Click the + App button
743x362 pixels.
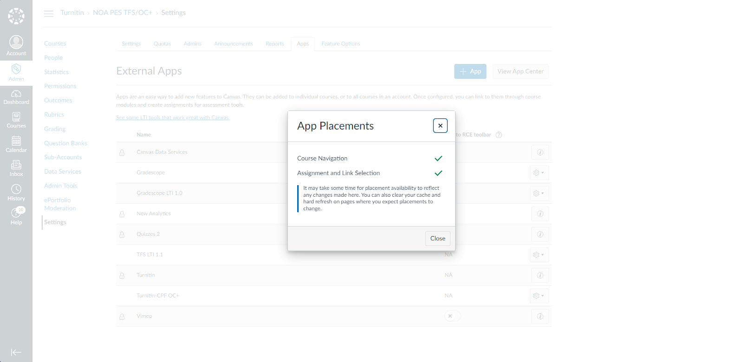[470, 71]
